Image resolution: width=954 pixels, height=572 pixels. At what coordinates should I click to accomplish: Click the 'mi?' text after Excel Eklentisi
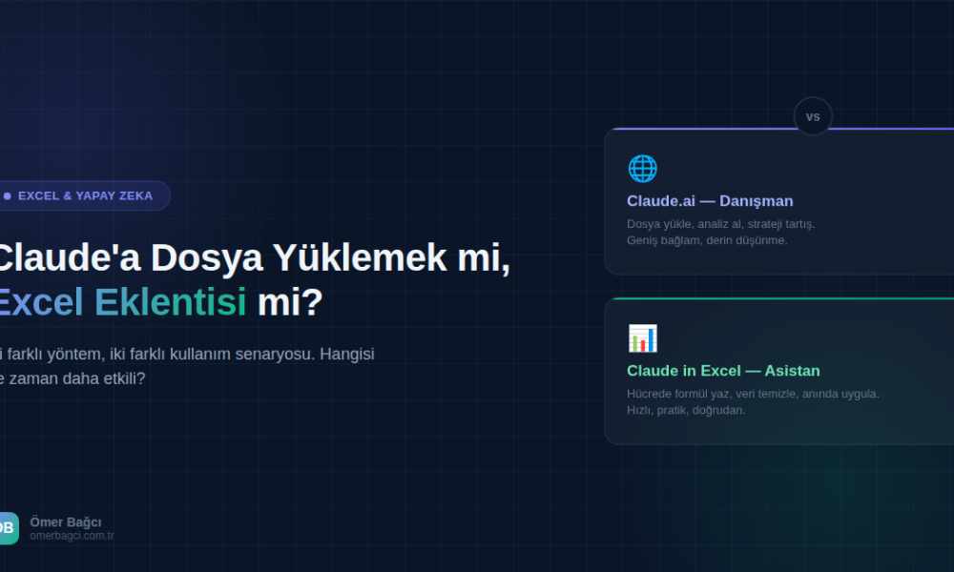(x=290, y=302)
